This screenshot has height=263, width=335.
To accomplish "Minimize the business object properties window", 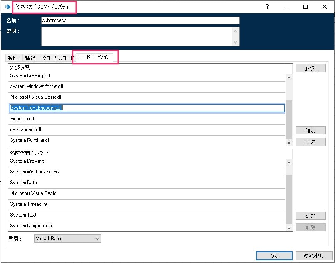I will [x=286, y=7].
